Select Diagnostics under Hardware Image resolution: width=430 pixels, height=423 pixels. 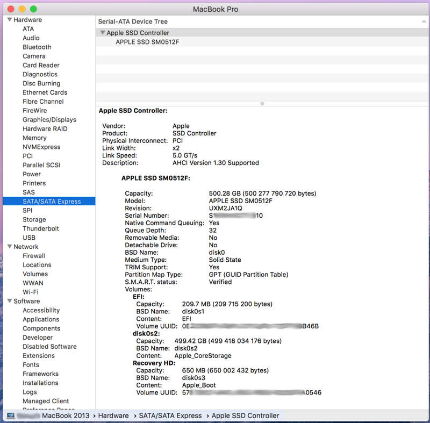coord(40,74)
